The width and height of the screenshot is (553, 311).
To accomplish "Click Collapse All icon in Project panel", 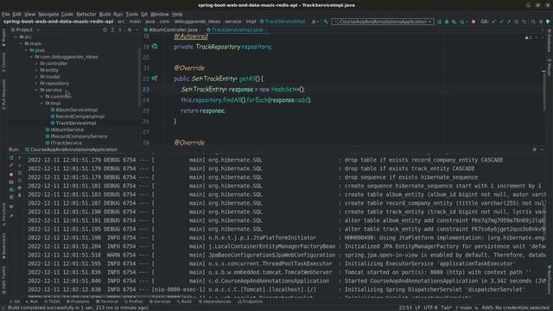I will coord(120,30).
